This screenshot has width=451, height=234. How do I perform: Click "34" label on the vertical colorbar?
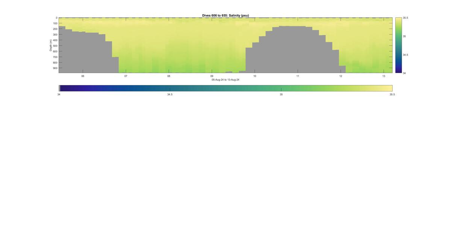(404, 73)
